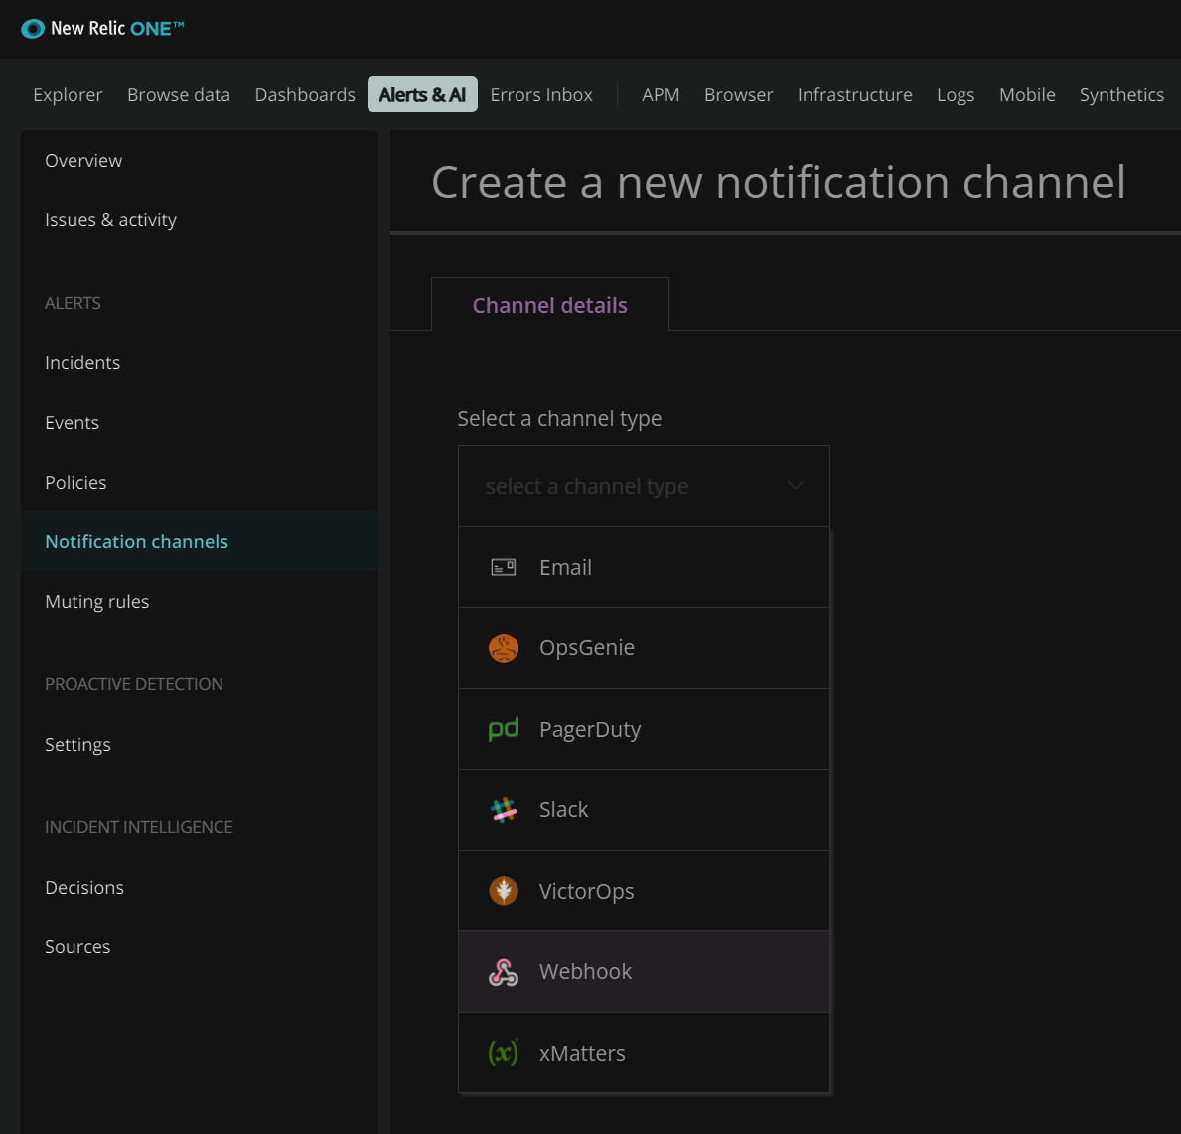
Task: Select Slack as the channel type
Action: tap(644, 809)
